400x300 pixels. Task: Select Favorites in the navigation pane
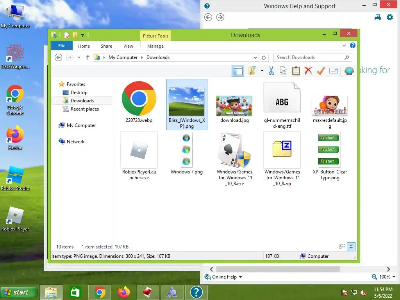tap(76, 84)
